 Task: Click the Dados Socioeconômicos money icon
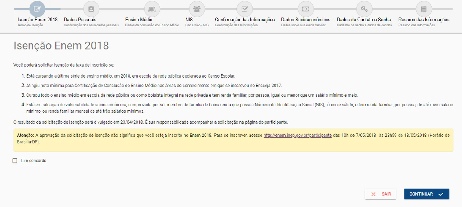coord(305,9)
